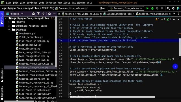Open the Help menu
The width and height of the screenshot is (181, 102).
point(89,3)
